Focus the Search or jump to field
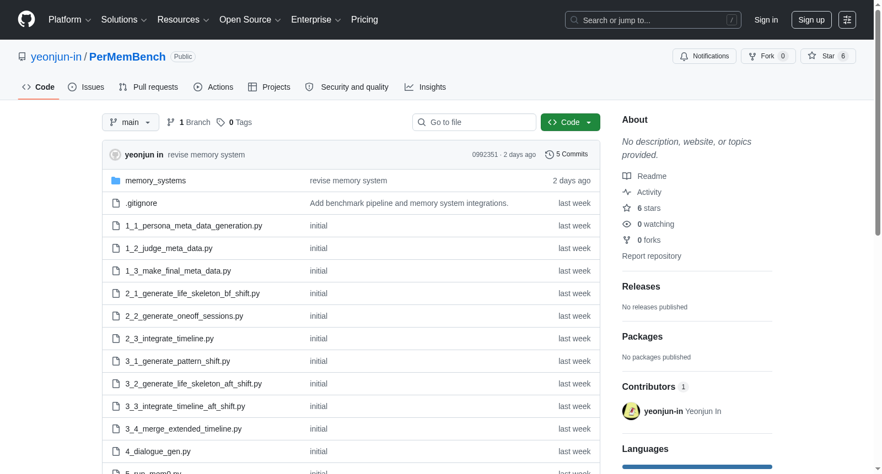The width and height of the screenshot is (882, 474). [653, 20]
